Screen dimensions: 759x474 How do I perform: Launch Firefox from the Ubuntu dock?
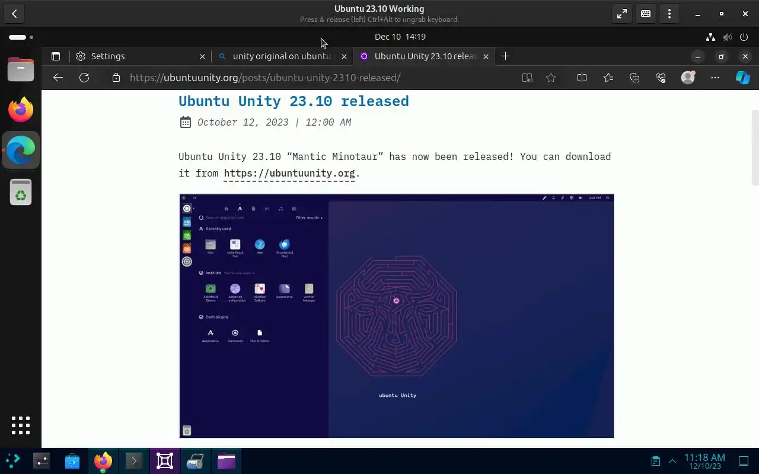point(21,110)
